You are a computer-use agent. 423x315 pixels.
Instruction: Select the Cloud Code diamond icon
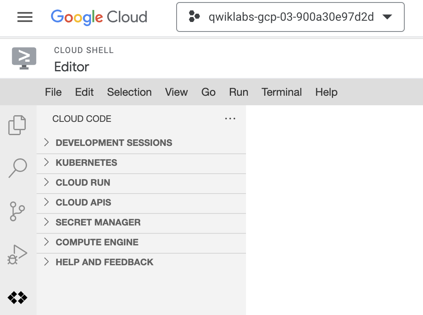17,298
